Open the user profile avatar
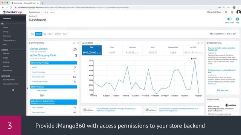241x135 pixels. (238, 12)
